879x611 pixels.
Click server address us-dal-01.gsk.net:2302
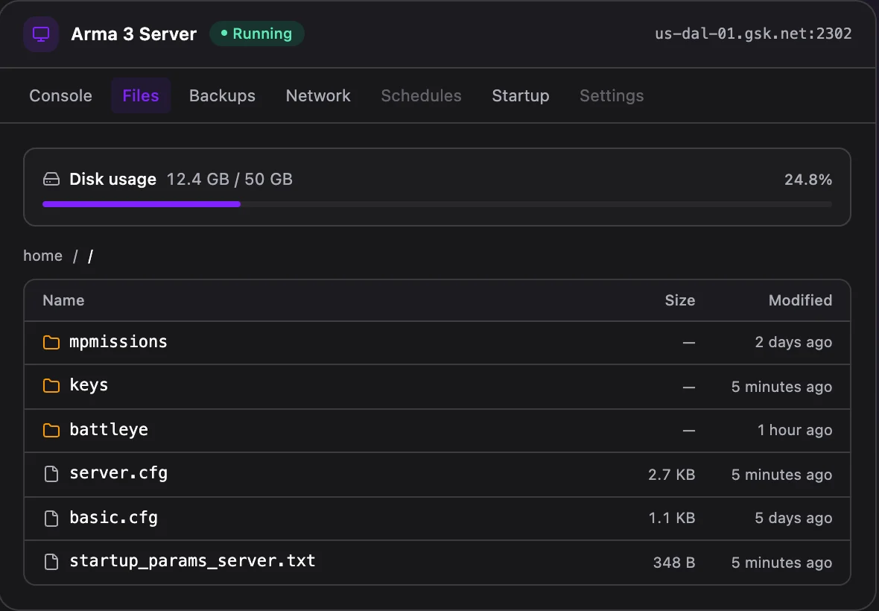click(753, 34)
